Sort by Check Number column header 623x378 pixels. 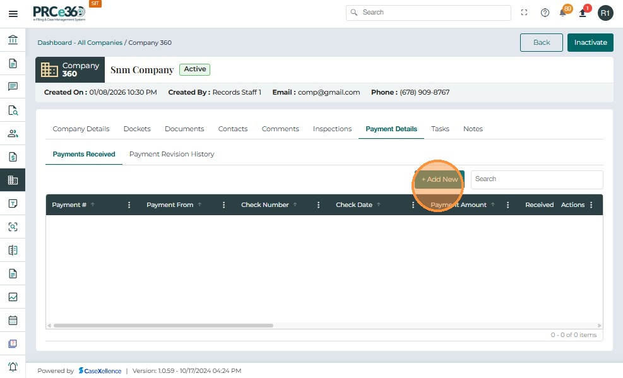(x=264, y=205)
